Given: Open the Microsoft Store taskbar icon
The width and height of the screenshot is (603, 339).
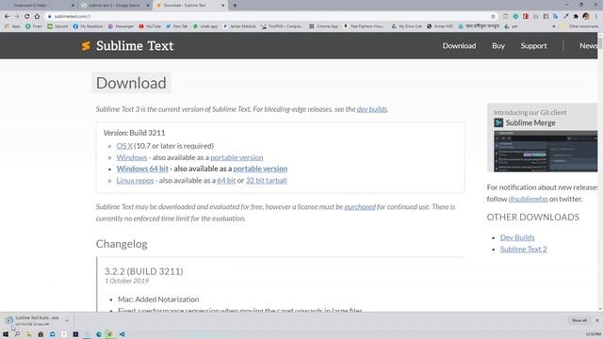Looking at the screenshot, I should (x=41, y=334).
